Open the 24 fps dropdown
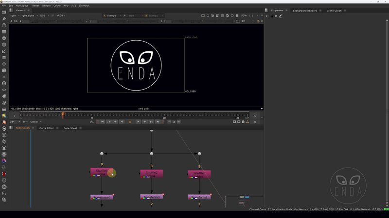 (x=15, y=122)
